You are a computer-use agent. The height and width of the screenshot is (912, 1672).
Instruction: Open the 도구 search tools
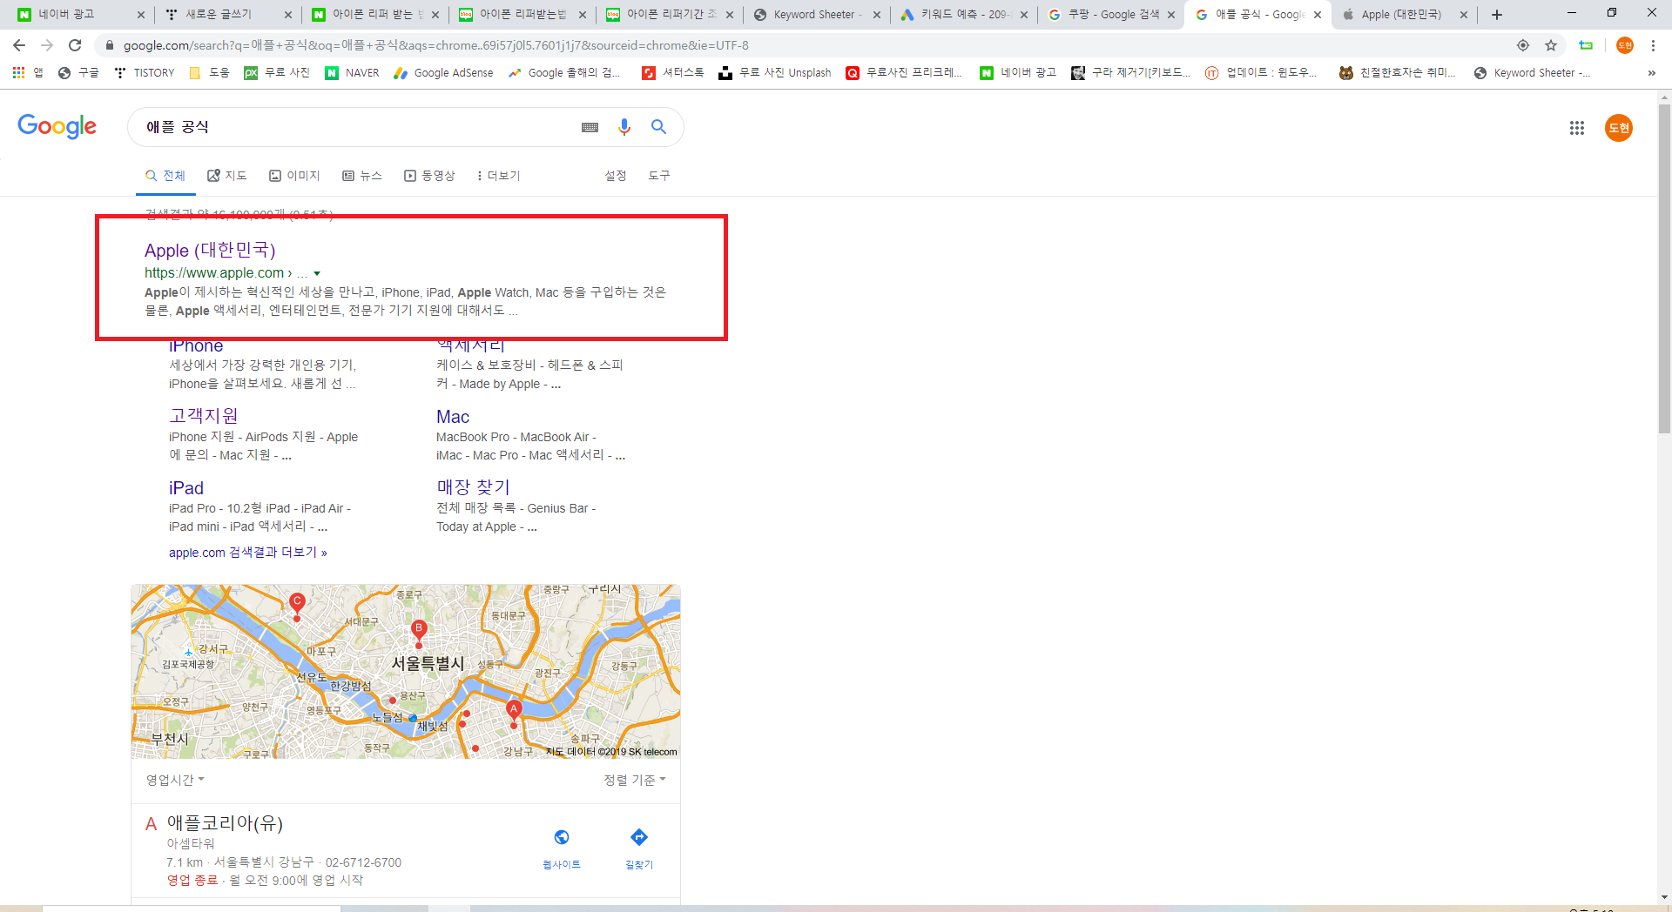[x=659, y=176]
